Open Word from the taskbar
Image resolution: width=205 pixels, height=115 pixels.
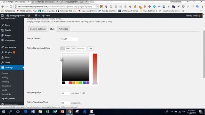pos(33,111)
